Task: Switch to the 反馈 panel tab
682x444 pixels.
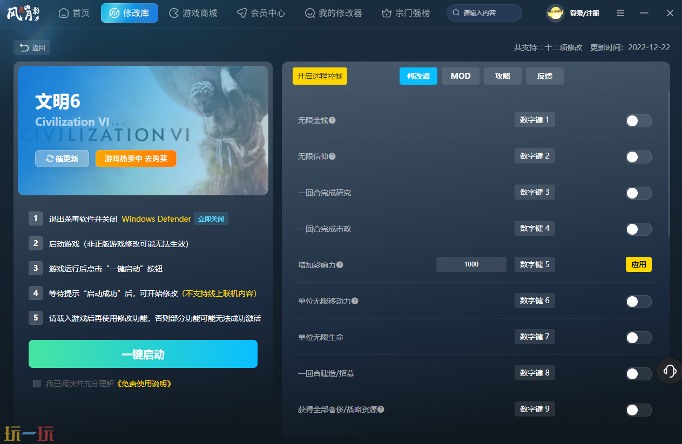Action: pyautogui.click(x=545, y=76)
